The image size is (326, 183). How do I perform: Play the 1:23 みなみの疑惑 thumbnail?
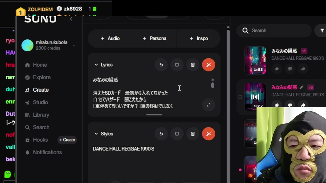pyautogui.click(x=255, y=60)
